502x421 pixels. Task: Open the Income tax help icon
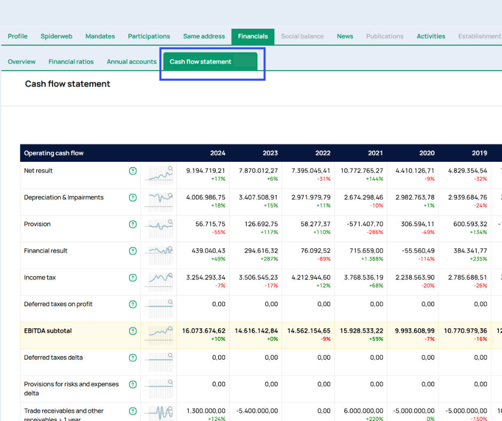133,278
